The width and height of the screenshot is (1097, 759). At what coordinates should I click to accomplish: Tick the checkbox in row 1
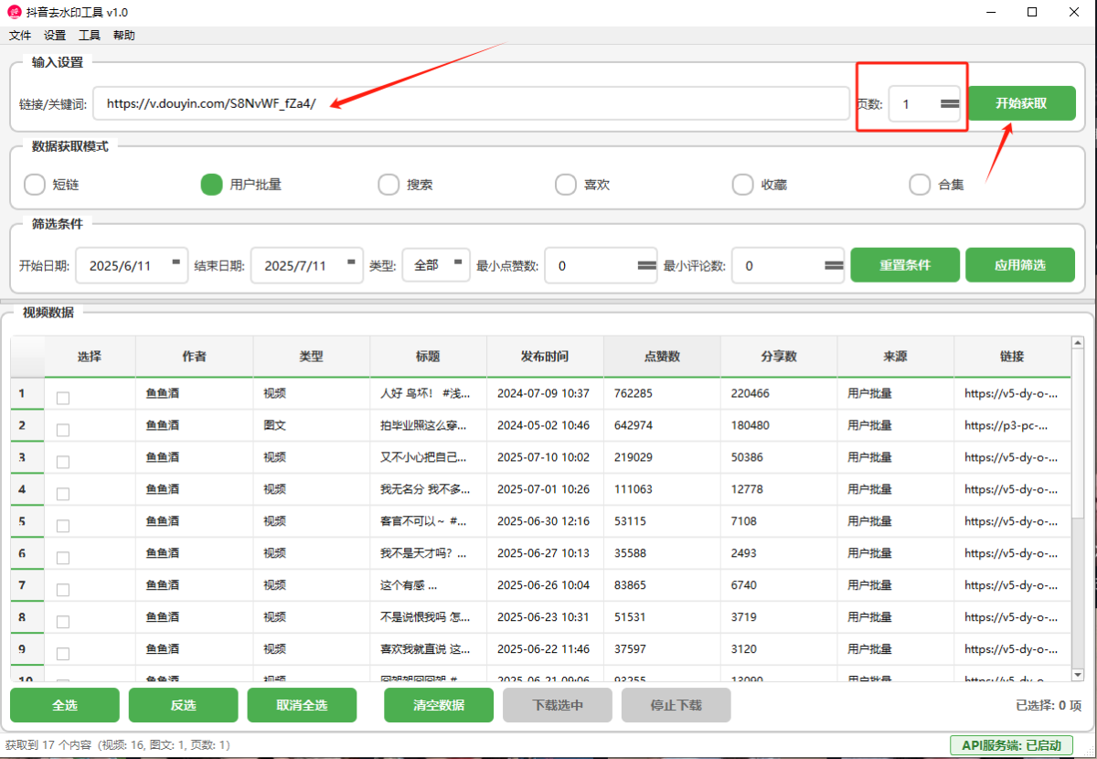coord(63,398)
